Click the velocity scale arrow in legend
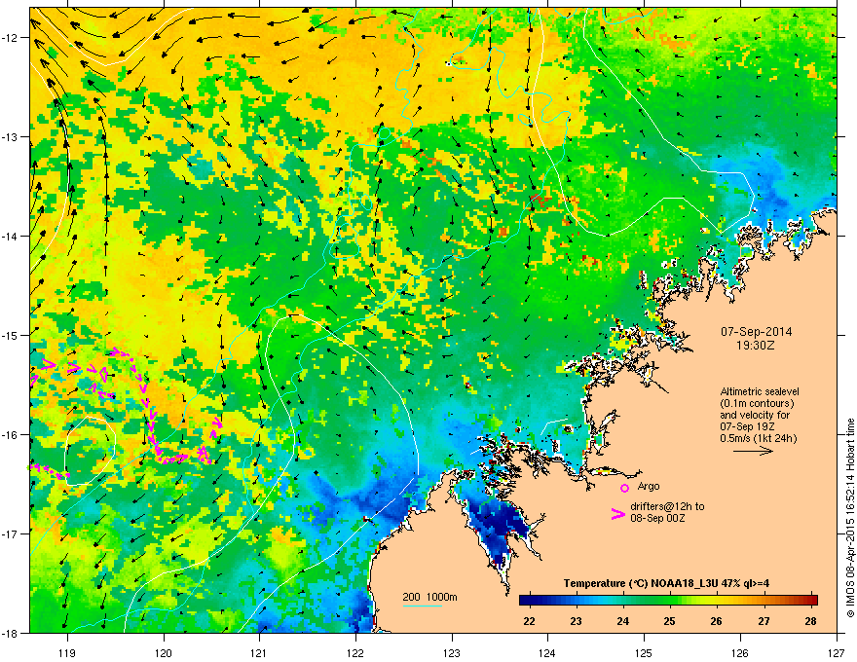Viewport: 857px width, 662px height. point(753,451)
